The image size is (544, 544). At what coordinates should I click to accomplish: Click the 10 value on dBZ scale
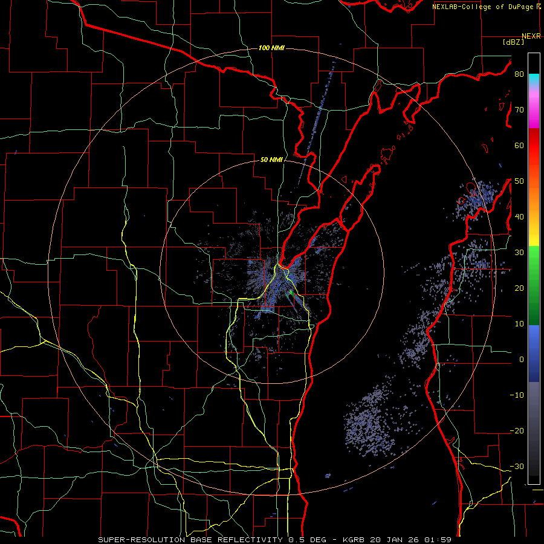pyautogui.click(x=519, y=324)
